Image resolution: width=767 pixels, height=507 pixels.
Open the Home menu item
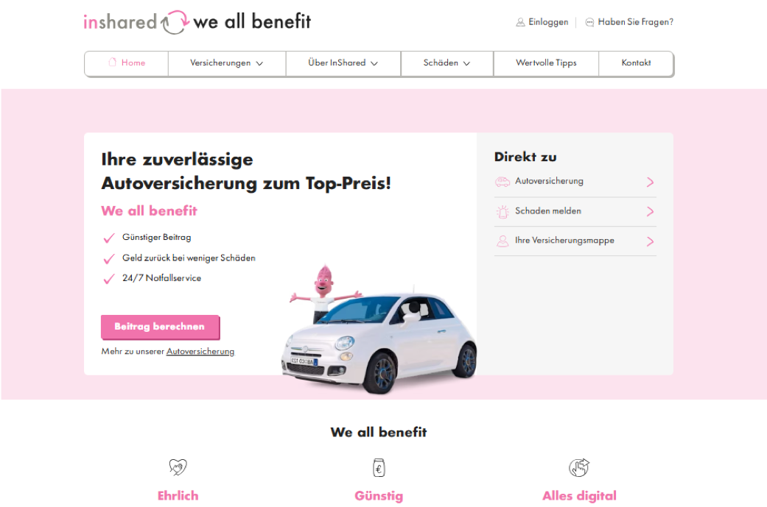click(127, 63)
